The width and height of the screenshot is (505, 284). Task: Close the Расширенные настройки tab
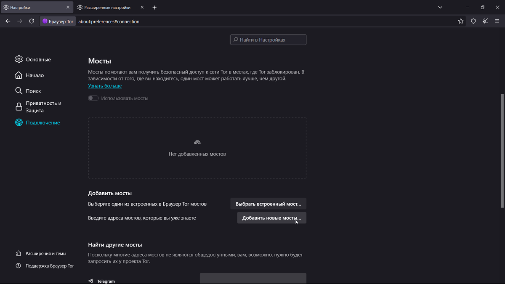pyautogui.click(x=142, y=8)
